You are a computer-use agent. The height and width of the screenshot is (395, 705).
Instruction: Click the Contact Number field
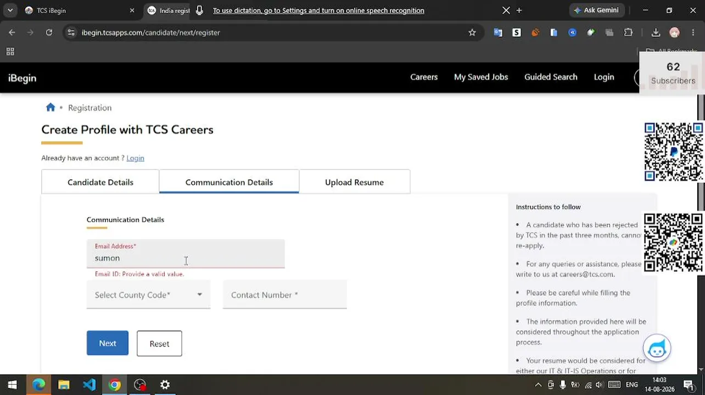coord(284,295)
